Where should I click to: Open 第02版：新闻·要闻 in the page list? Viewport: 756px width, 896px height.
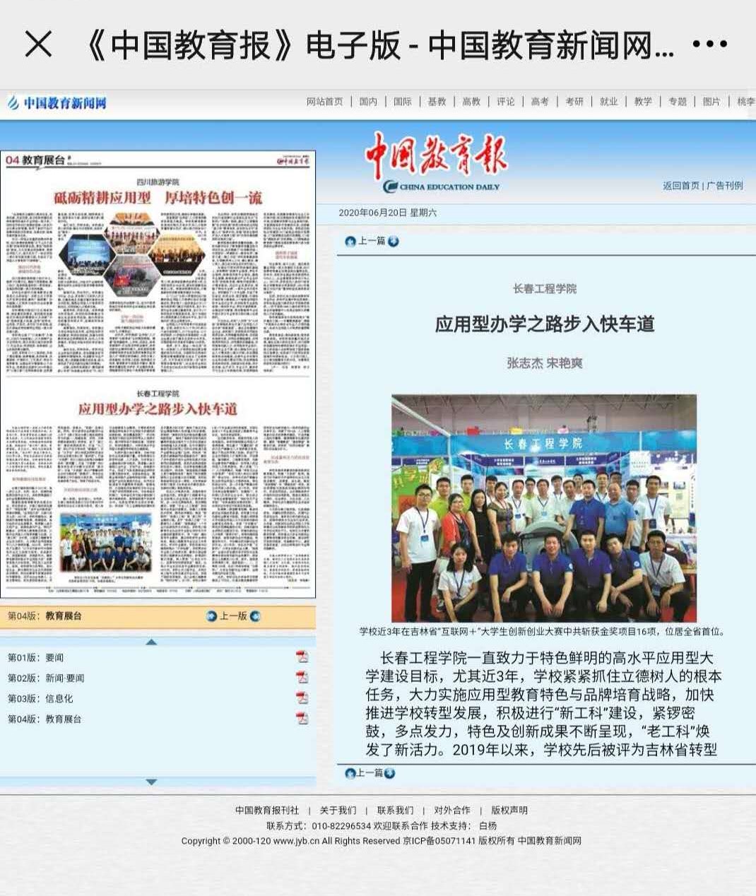[46, 678]
